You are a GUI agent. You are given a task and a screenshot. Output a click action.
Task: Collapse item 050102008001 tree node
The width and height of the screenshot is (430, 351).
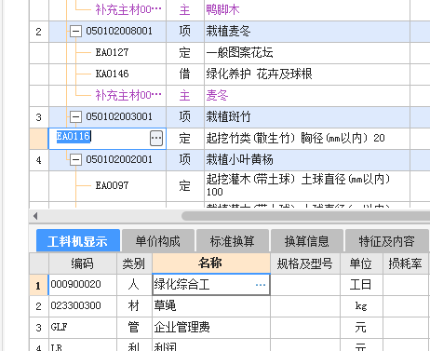75,32
